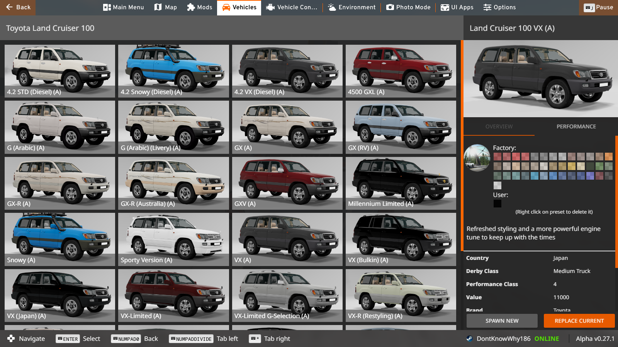Screen dimensions: 618x347
Task: Click the Back arrow button
Action: pyautogui.click(x=18, y=7)
